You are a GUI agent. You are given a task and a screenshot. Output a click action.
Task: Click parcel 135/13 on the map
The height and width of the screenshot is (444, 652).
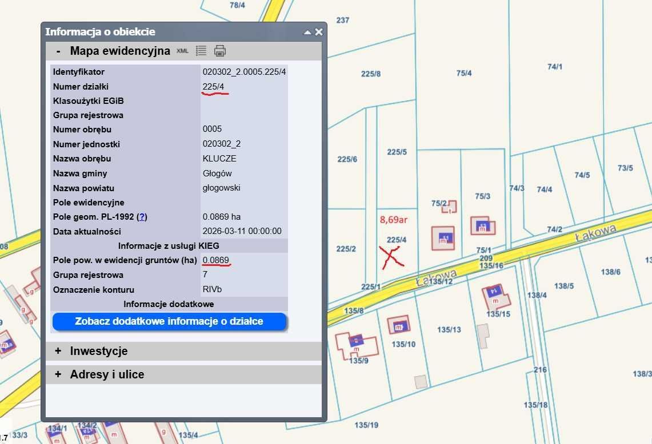449,330
